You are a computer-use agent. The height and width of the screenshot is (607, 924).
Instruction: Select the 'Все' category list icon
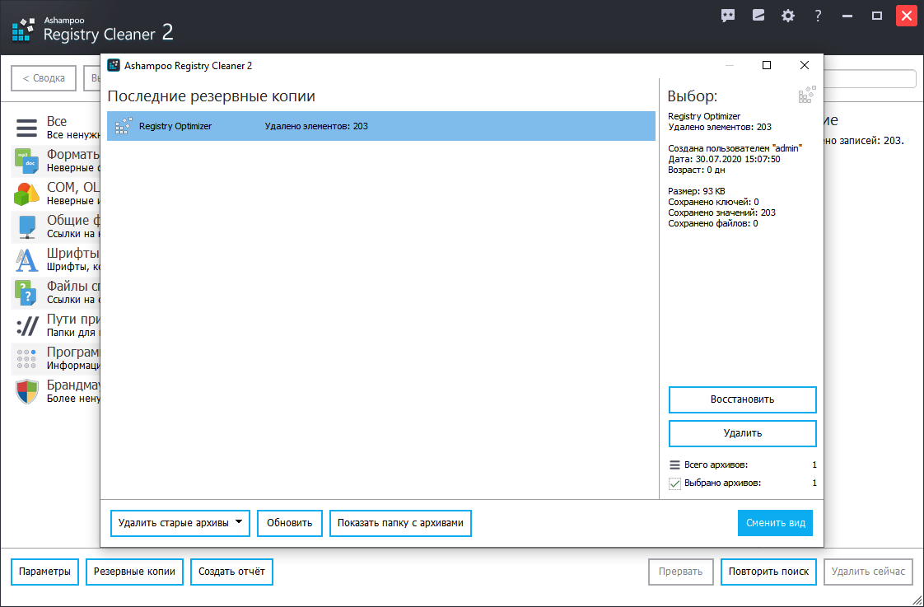click(26, 128)
